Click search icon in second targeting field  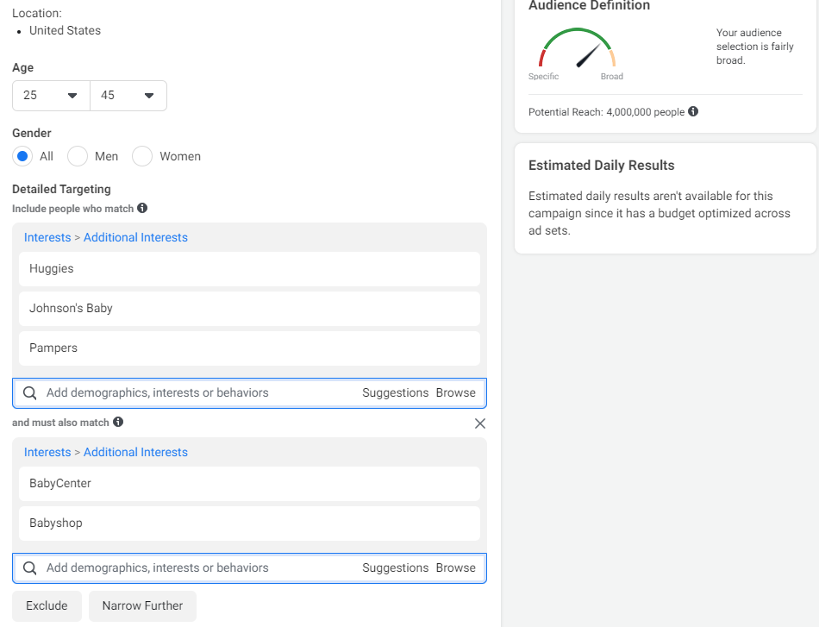click(30, 568)
